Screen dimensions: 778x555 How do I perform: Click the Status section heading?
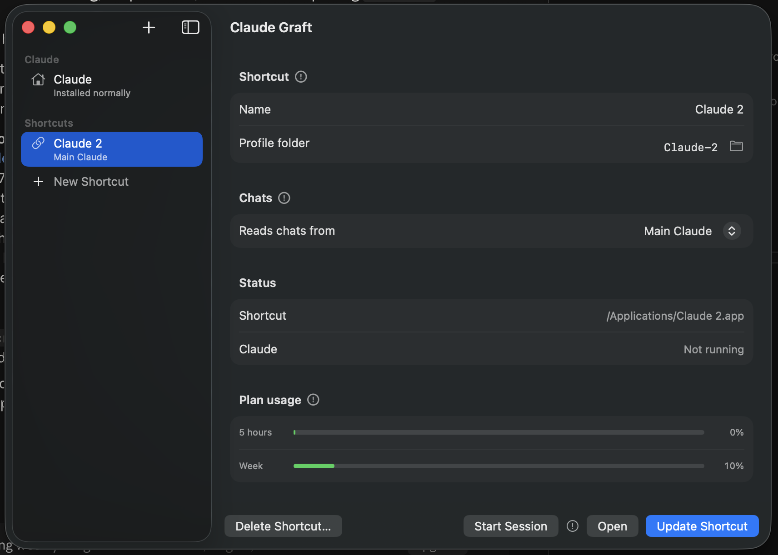coord(257,283)
